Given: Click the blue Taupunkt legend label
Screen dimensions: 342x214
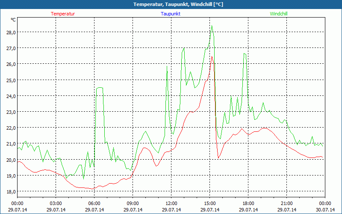Looking at the screenshot, I should [171, 14].
